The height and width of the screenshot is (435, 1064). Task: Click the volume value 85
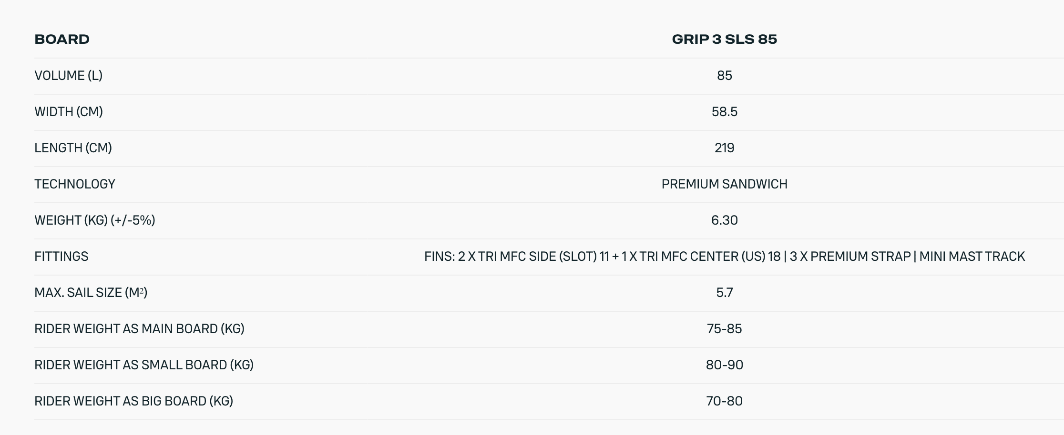(724, 76)
